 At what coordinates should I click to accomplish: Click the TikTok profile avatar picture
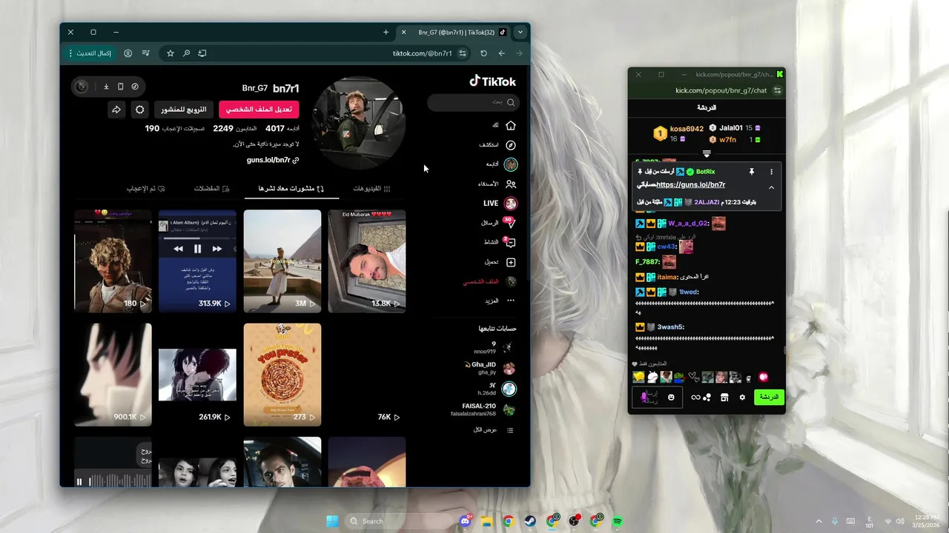(359, 123)
